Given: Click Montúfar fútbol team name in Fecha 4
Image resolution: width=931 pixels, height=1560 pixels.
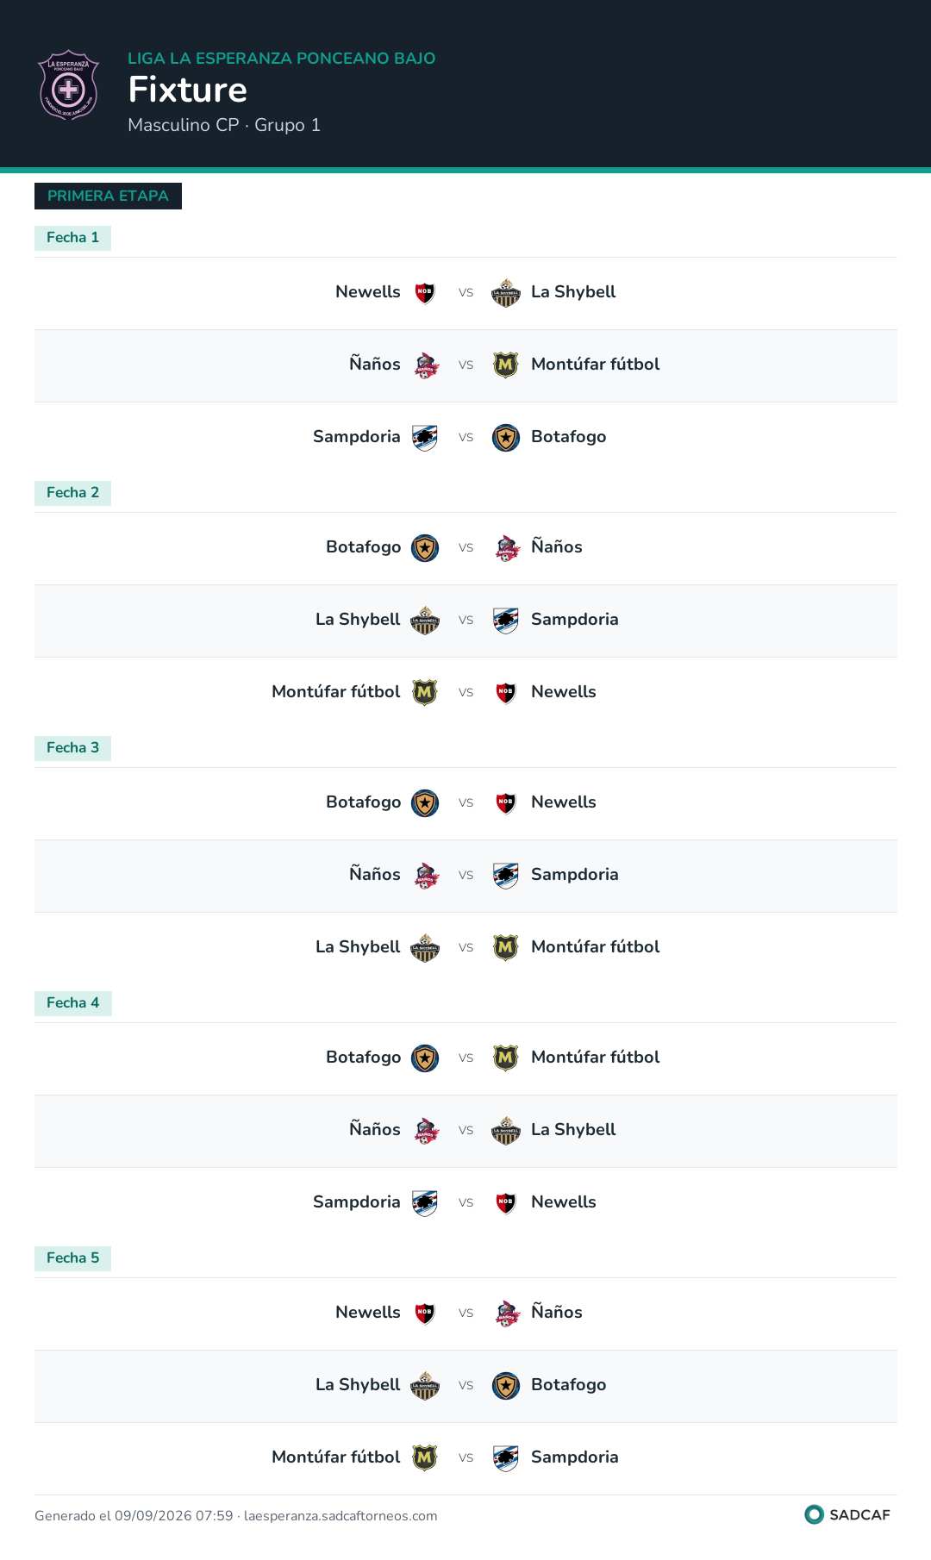Looking at the screenshot, I should pos(596,1058).
